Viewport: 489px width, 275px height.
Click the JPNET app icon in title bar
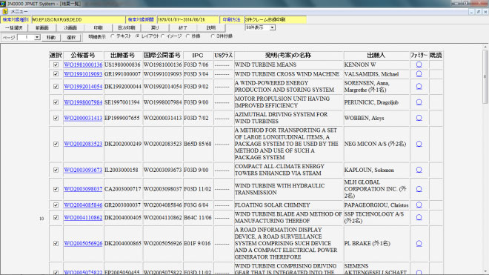(3, 4)
